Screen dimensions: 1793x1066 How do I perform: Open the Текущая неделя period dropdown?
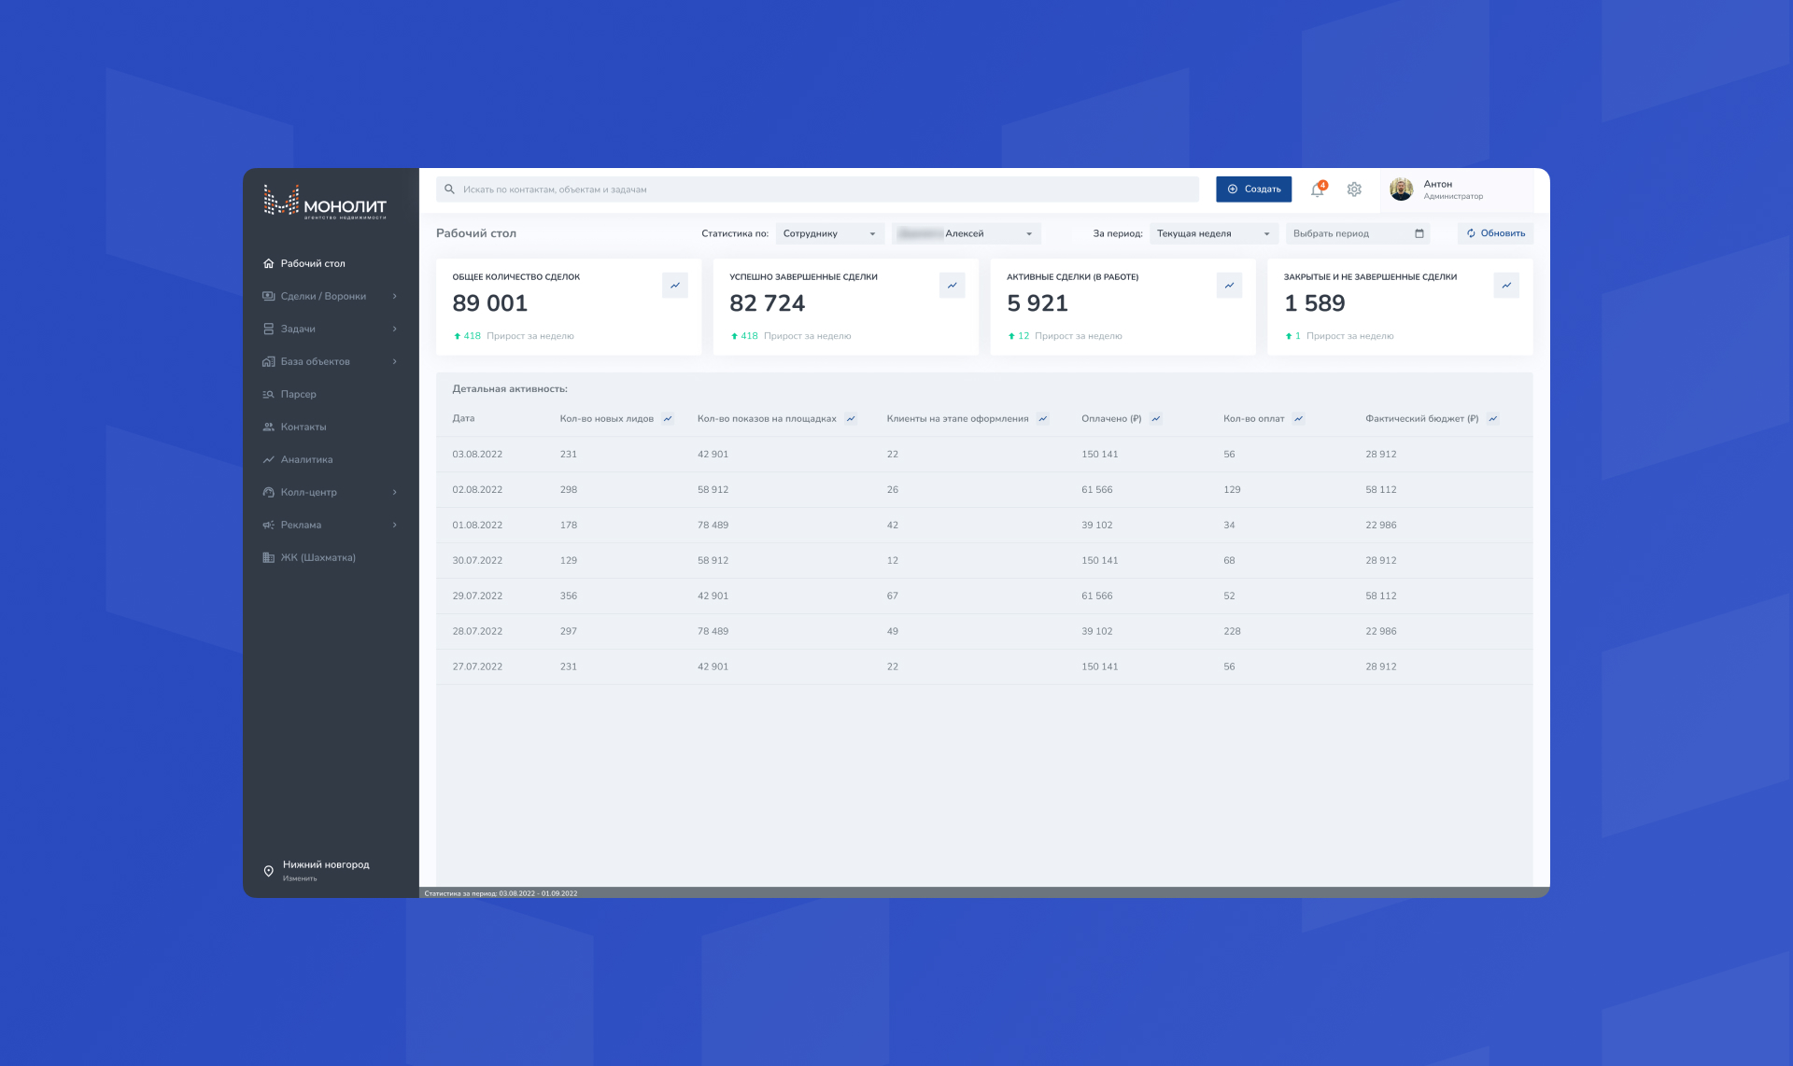tap(1212, 233)
